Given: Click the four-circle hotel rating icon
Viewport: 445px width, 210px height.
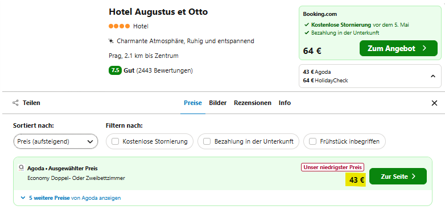Looking at the screenshot, I should click(x=119, y=26).
